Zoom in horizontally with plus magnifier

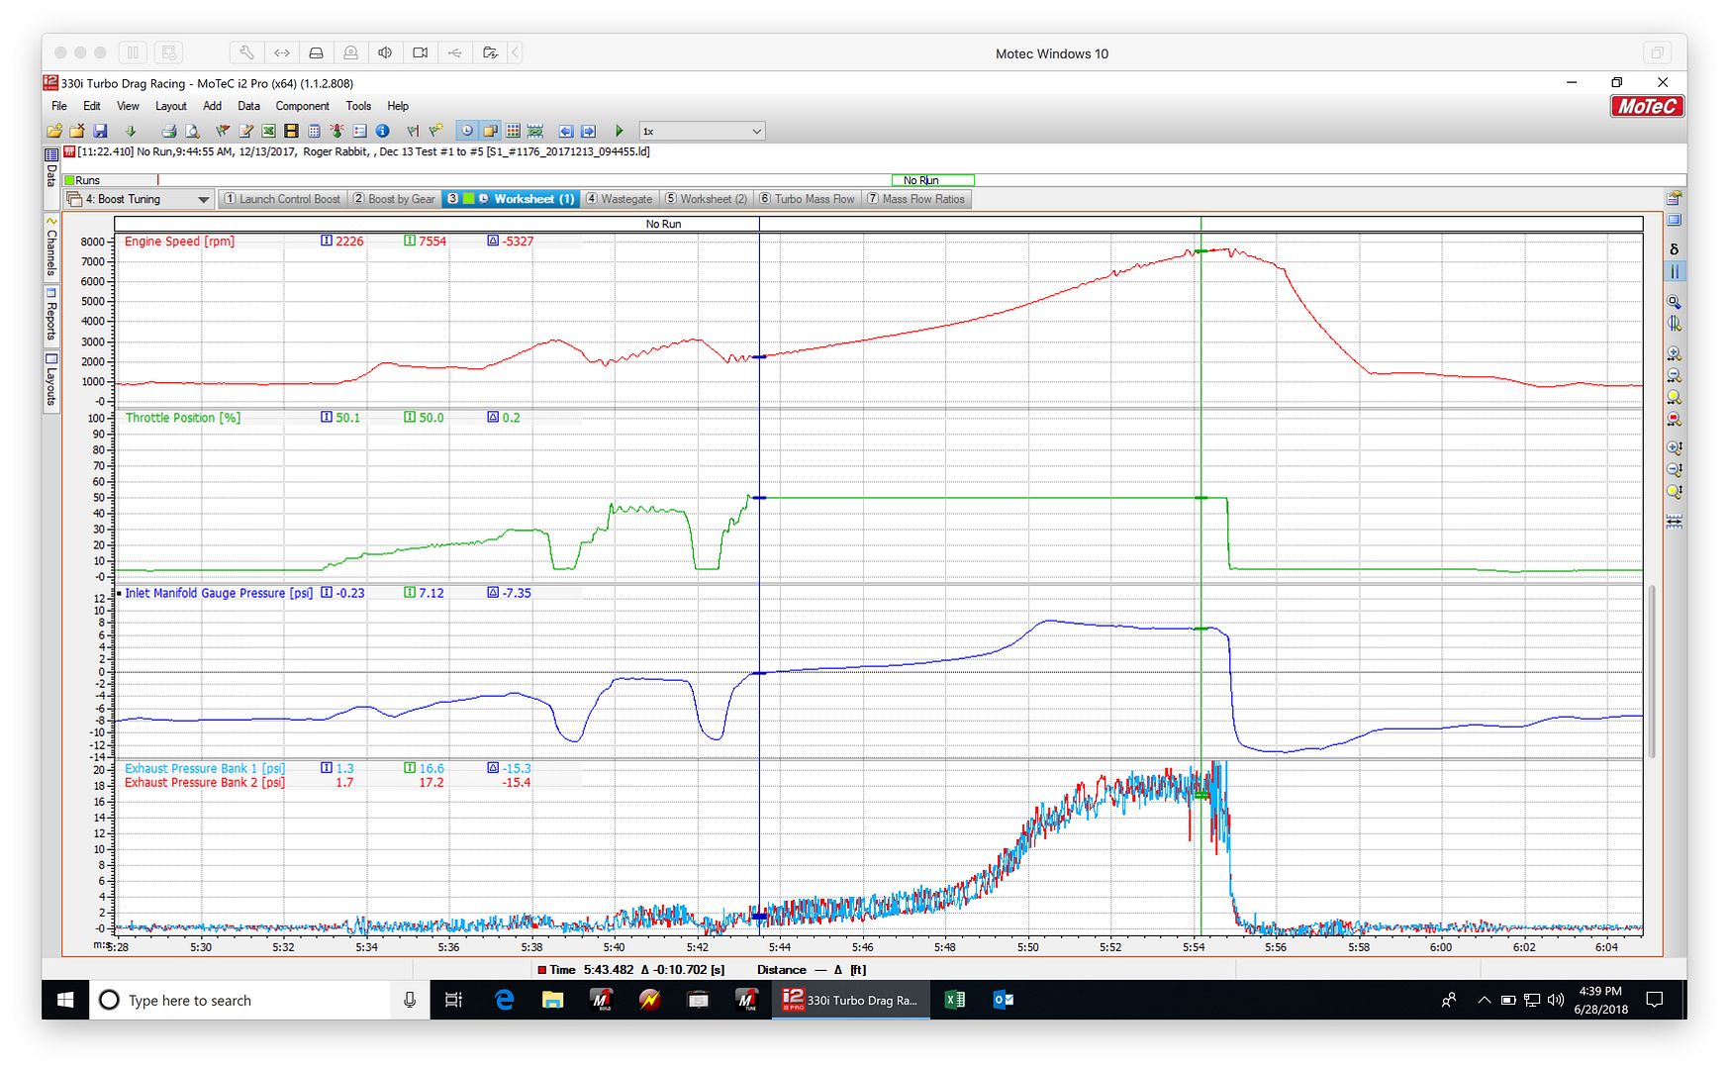1675,353
